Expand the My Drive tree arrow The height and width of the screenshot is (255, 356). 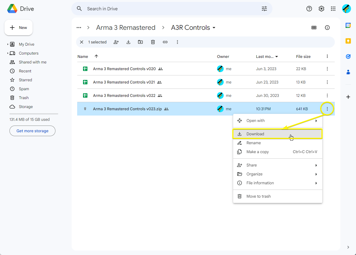click(8, 44)
